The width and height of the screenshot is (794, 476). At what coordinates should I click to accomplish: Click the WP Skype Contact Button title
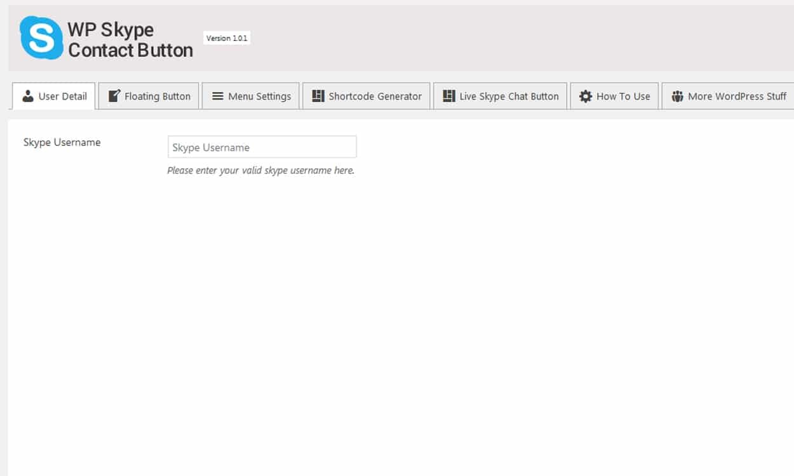tap(130, 39)
